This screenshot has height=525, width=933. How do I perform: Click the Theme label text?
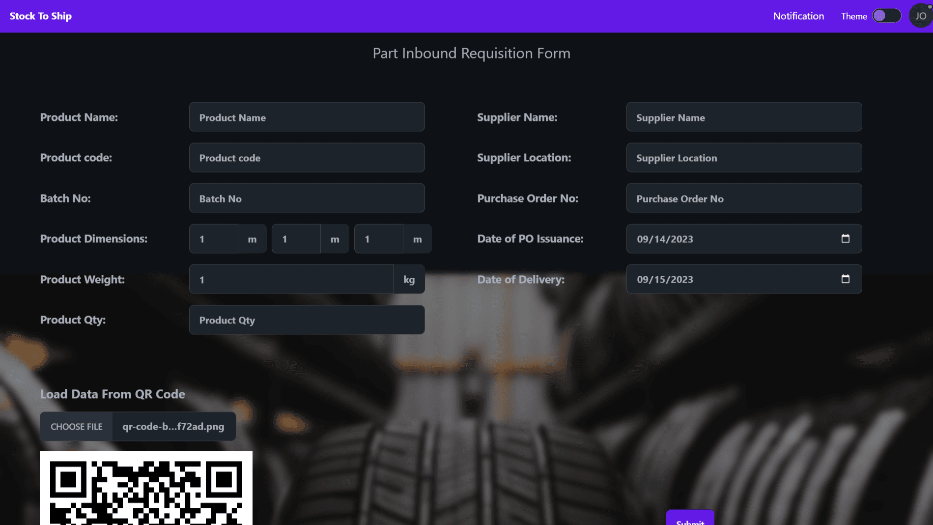854,16
